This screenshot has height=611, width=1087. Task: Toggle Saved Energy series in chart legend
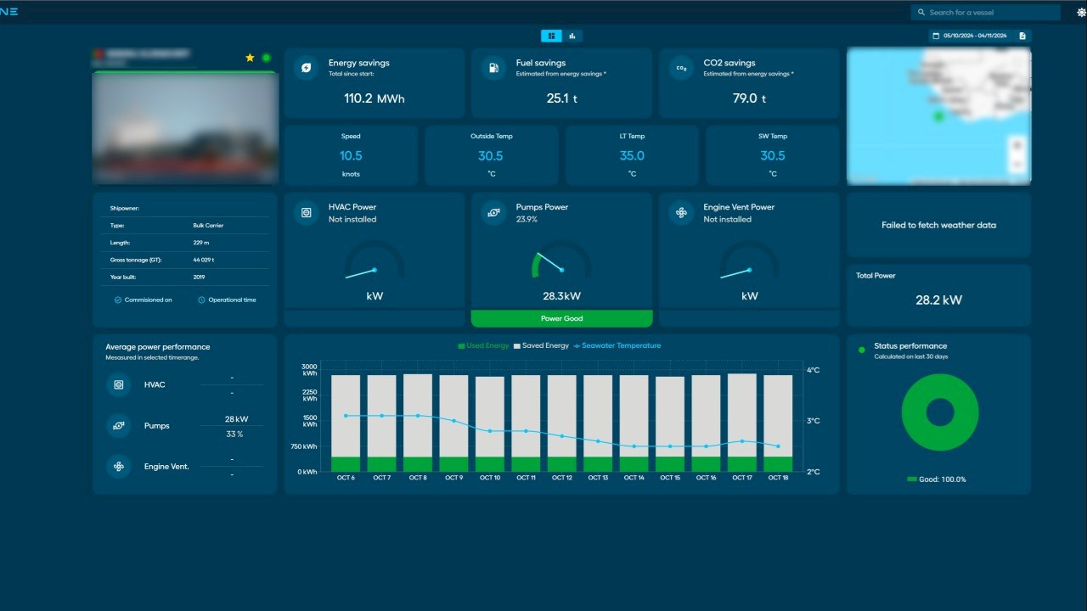(x=541, y=345)
